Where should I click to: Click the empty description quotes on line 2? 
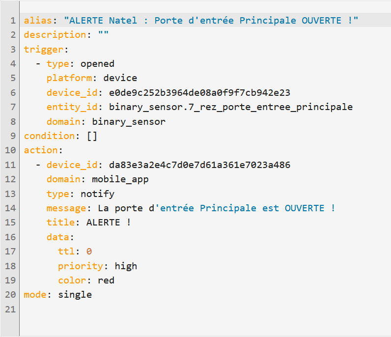[103, 33]
